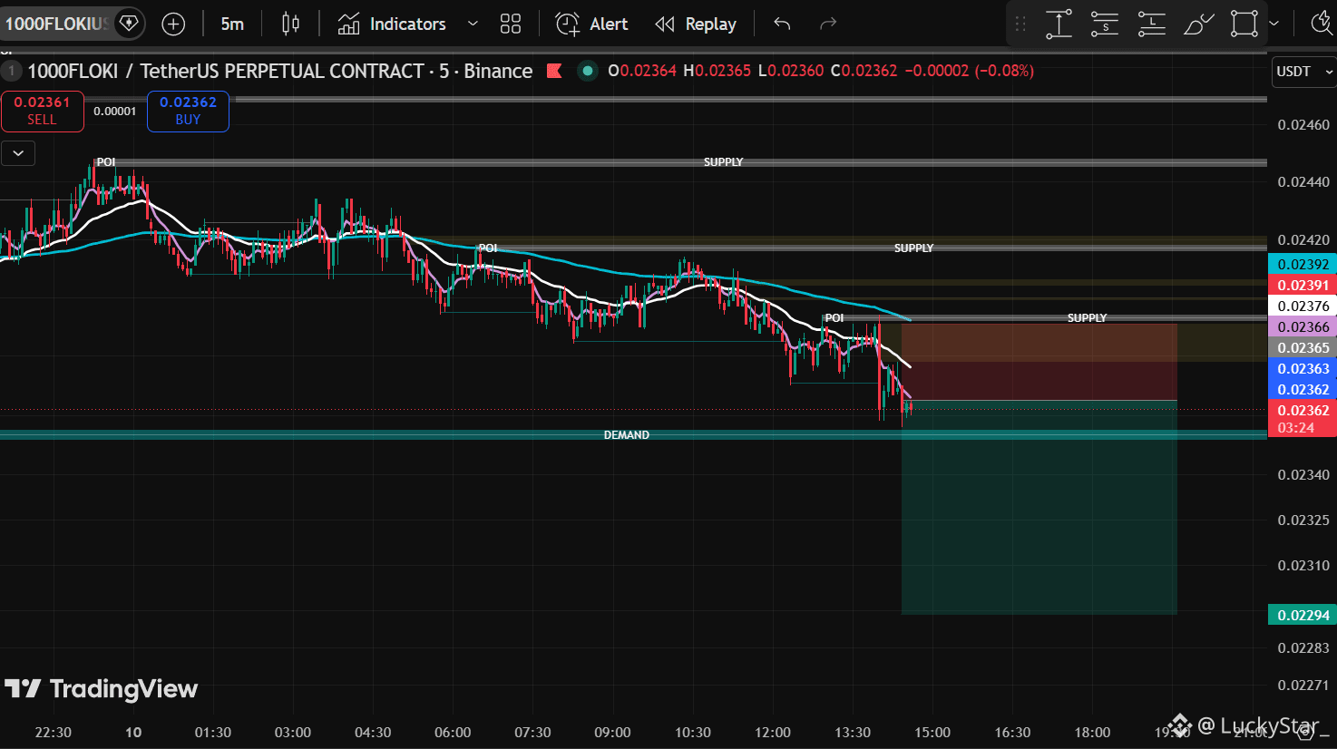
Task: Expand the chevron next to Indicators
Action: pyautogui.click(x=473, y=24)
